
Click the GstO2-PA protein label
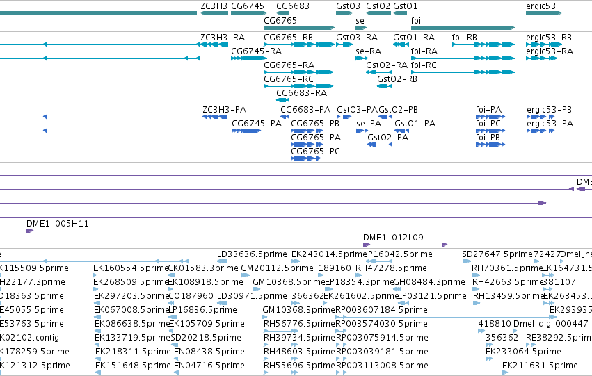point(387,138)
